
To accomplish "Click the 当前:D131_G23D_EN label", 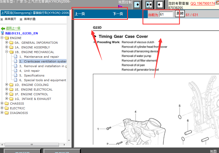I will (21, 33).
